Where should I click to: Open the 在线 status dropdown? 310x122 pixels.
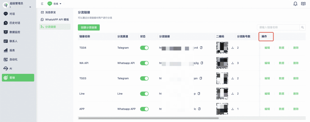(x=54, y=4)
